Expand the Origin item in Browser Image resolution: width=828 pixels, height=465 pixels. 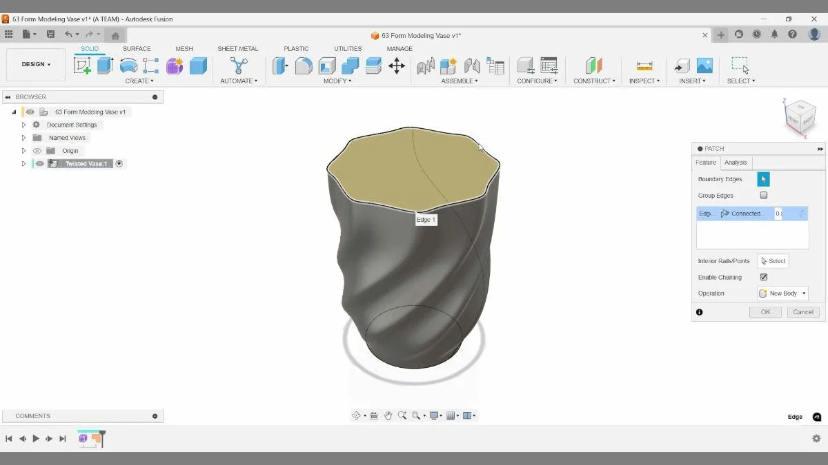(23, 150)
